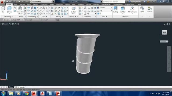Open the Unnamed UCS menu below ViewCube
This screenshot has width=172, height=96.
(x=164, y=42)
